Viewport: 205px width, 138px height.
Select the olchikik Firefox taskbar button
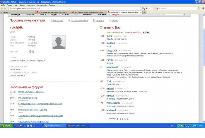pyautogui.click(x=78, y=126)
